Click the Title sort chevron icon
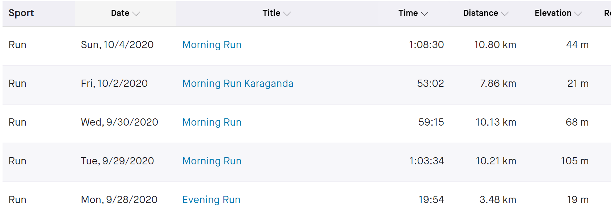Image resolution: width=611 pixels, height=219 pixels. (287, 14)
